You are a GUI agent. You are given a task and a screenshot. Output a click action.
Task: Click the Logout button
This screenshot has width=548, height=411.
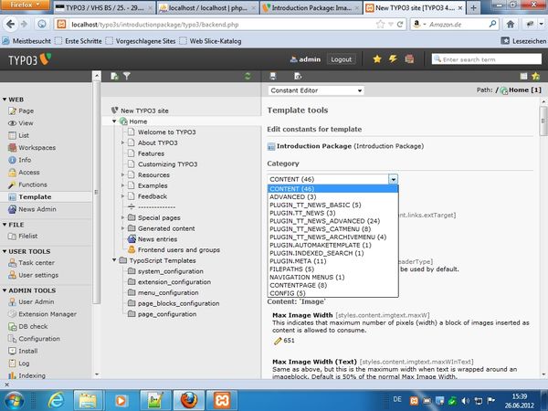pyautogui.click(x=341, y=59)
